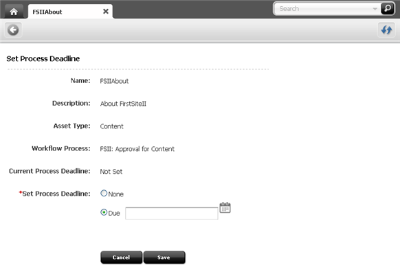Select the FSIIAbout name value
This screenshot has height=274, width=400.
click(x=114, y=81)
